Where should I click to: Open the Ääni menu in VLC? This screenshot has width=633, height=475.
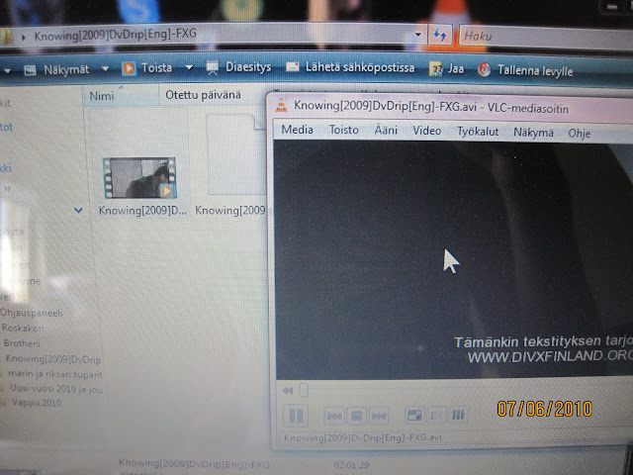tap(386, 130)
